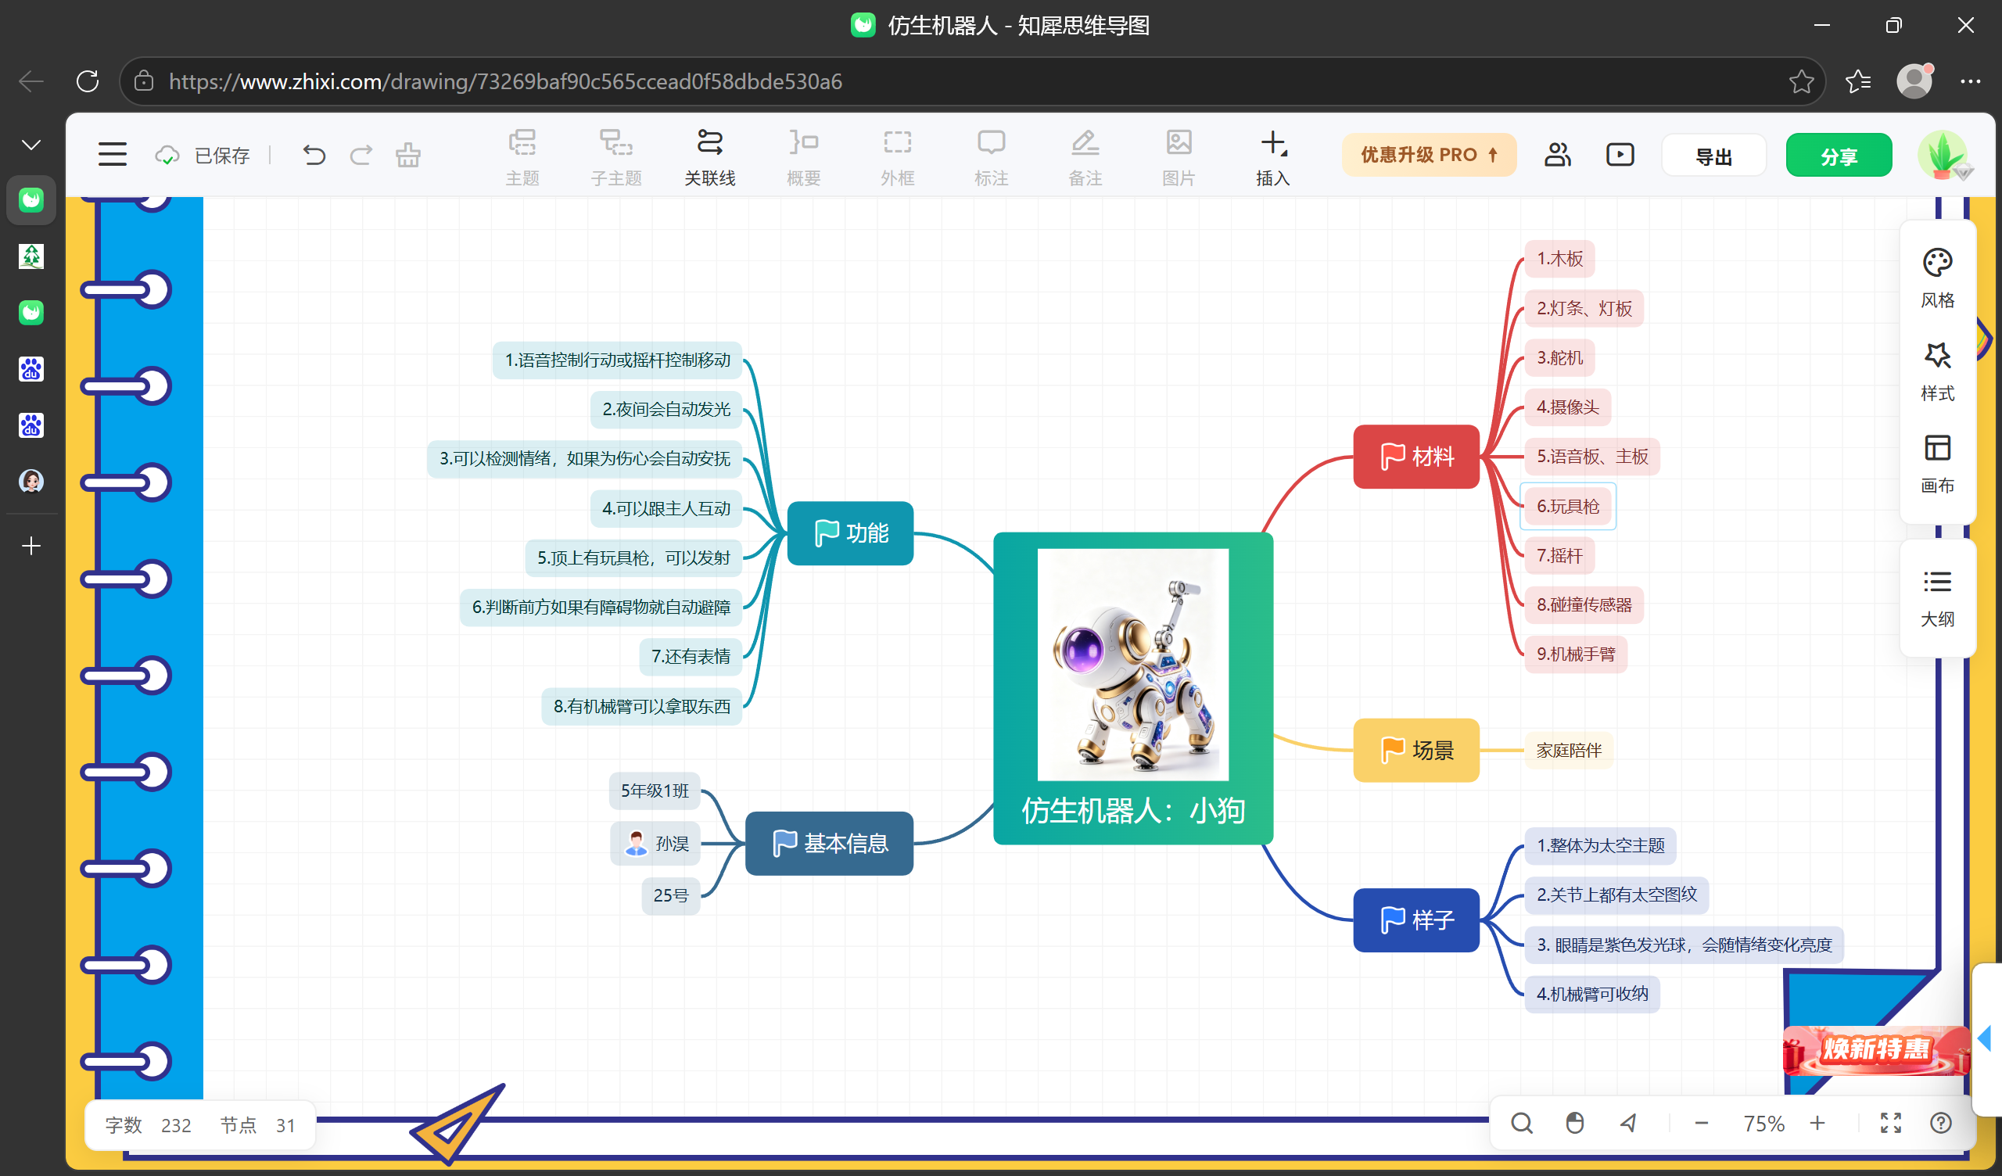Click the 导出 export button

click(1713, 156)
